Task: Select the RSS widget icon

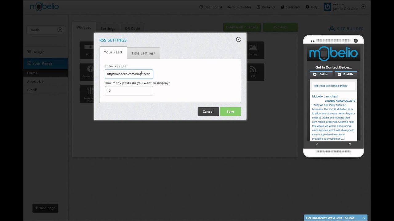Action: click(x=253, y=72)
